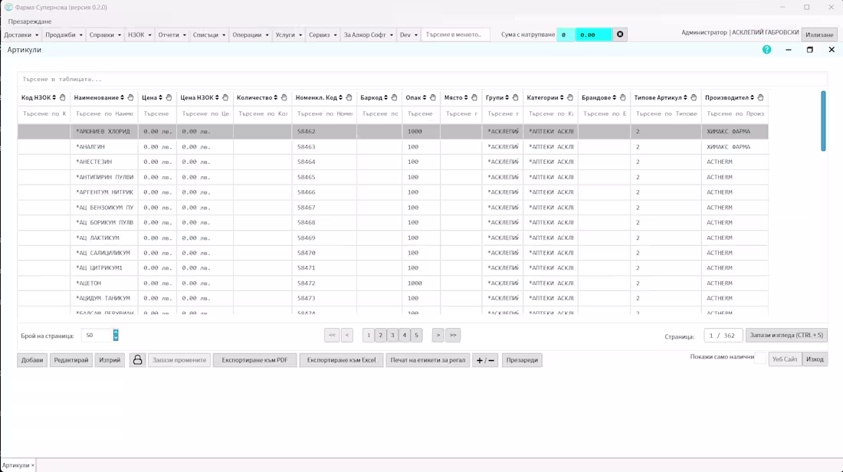Toggle sort order on the Количество column
843x472 pixels.
275,97
